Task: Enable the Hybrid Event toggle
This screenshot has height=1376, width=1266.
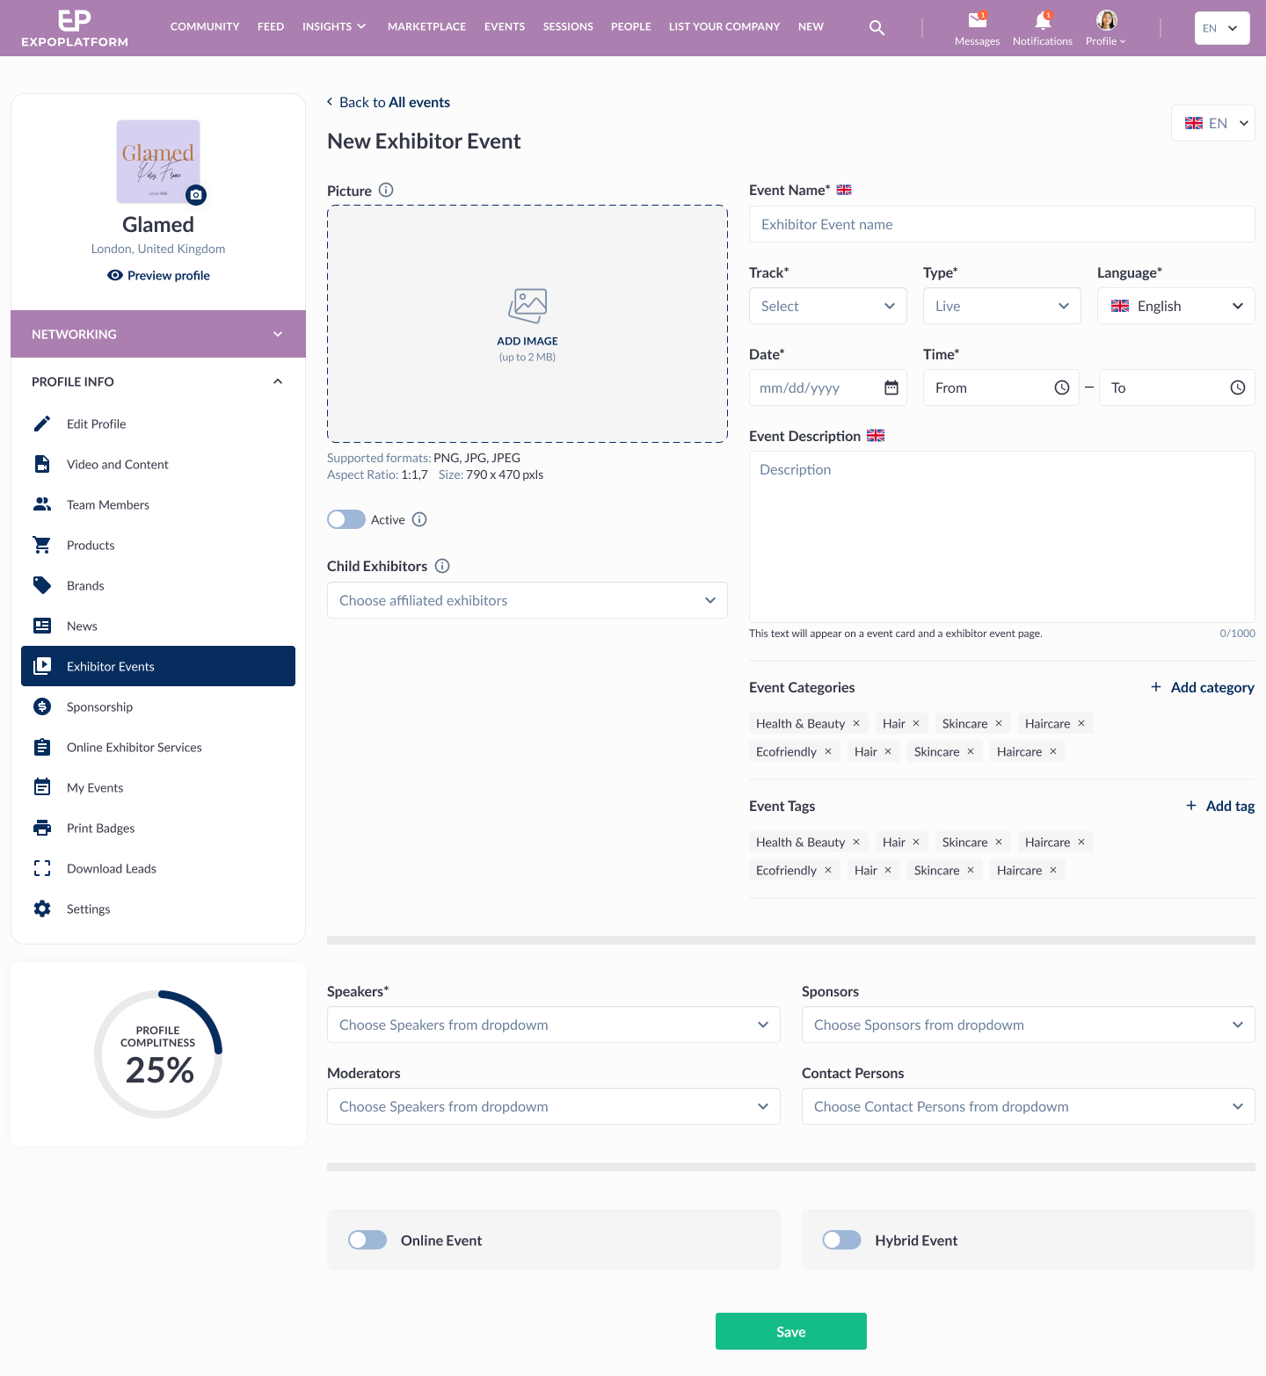Action: pos(842,1240)
